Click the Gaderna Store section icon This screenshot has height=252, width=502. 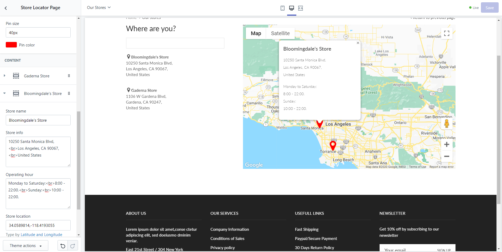coord(16,76)
